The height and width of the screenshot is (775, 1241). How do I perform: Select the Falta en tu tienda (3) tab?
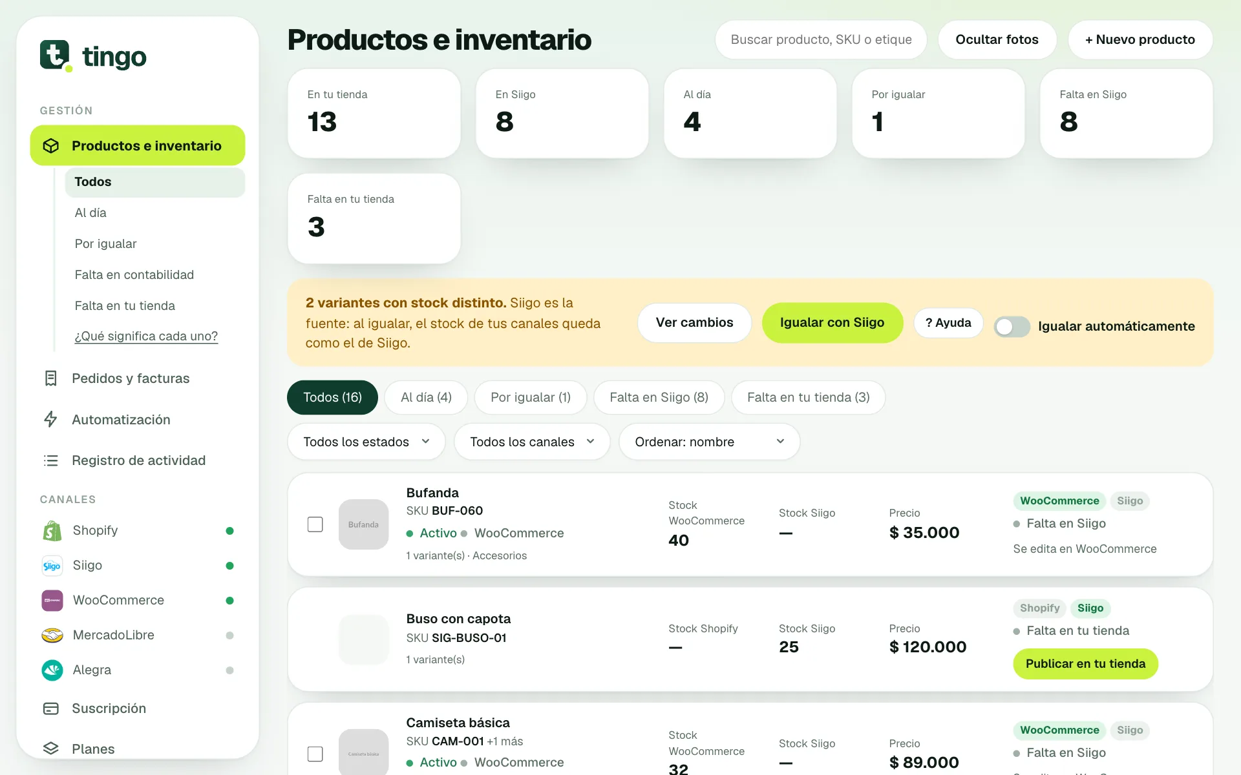809,397
